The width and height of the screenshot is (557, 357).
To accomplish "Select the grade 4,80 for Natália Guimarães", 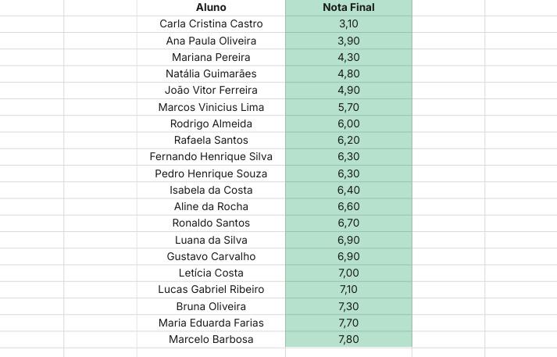I will [x=348, y=74].
